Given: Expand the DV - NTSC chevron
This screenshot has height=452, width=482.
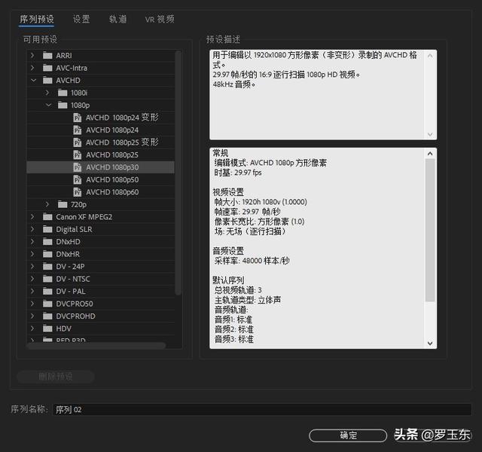Looking at the screenshot, I should click(32, 279).
